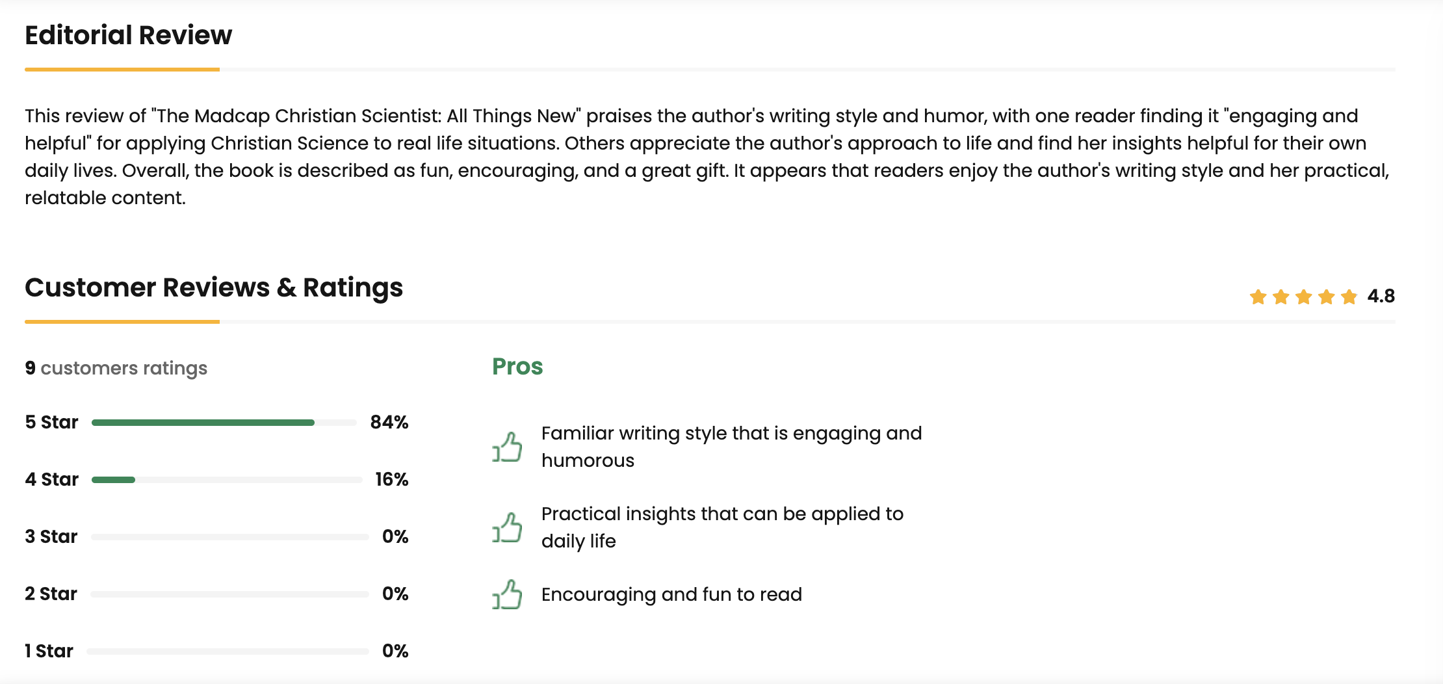The width and height of the screenshot is (1443, 684).
Task: Select the "5 Star" filter label
Action: coord(51,423)
